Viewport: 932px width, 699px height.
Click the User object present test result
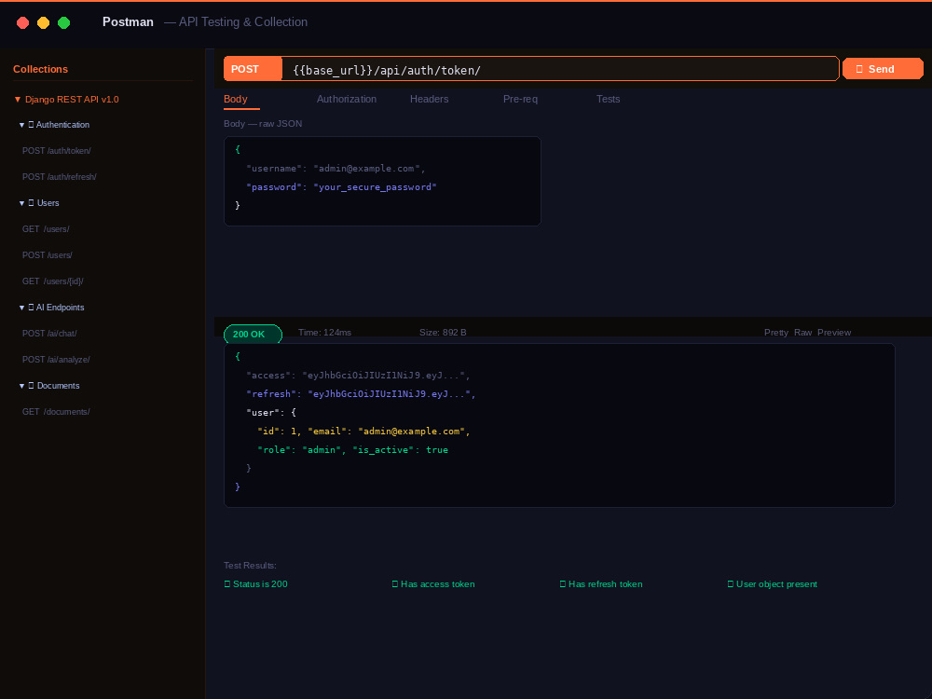(772, 584)
